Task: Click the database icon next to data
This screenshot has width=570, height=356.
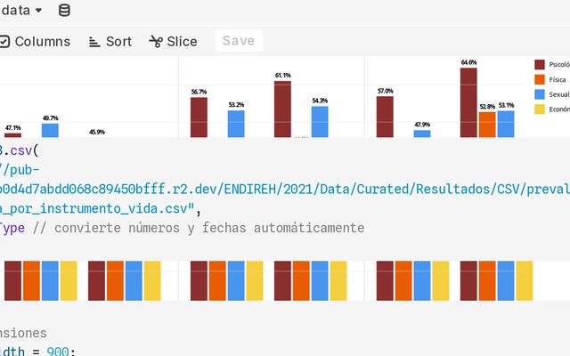Action: [x=63, y=11]
